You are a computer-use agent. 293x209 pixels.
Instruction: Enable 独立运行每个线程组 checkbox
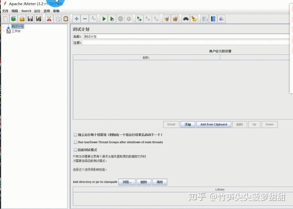coord(76,135)
